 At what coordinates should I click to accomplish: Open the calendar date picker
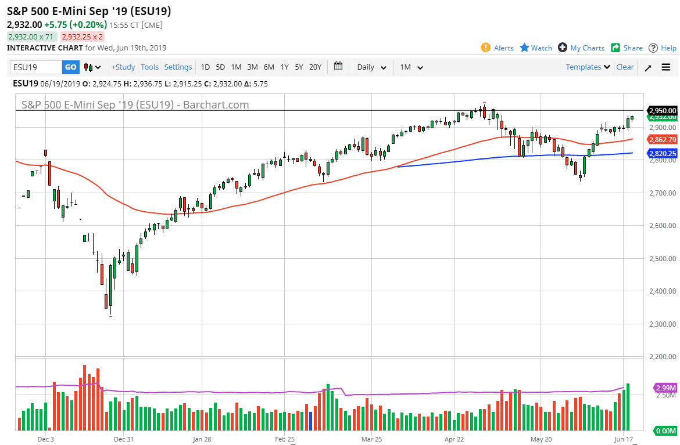(x=338, y=67)
